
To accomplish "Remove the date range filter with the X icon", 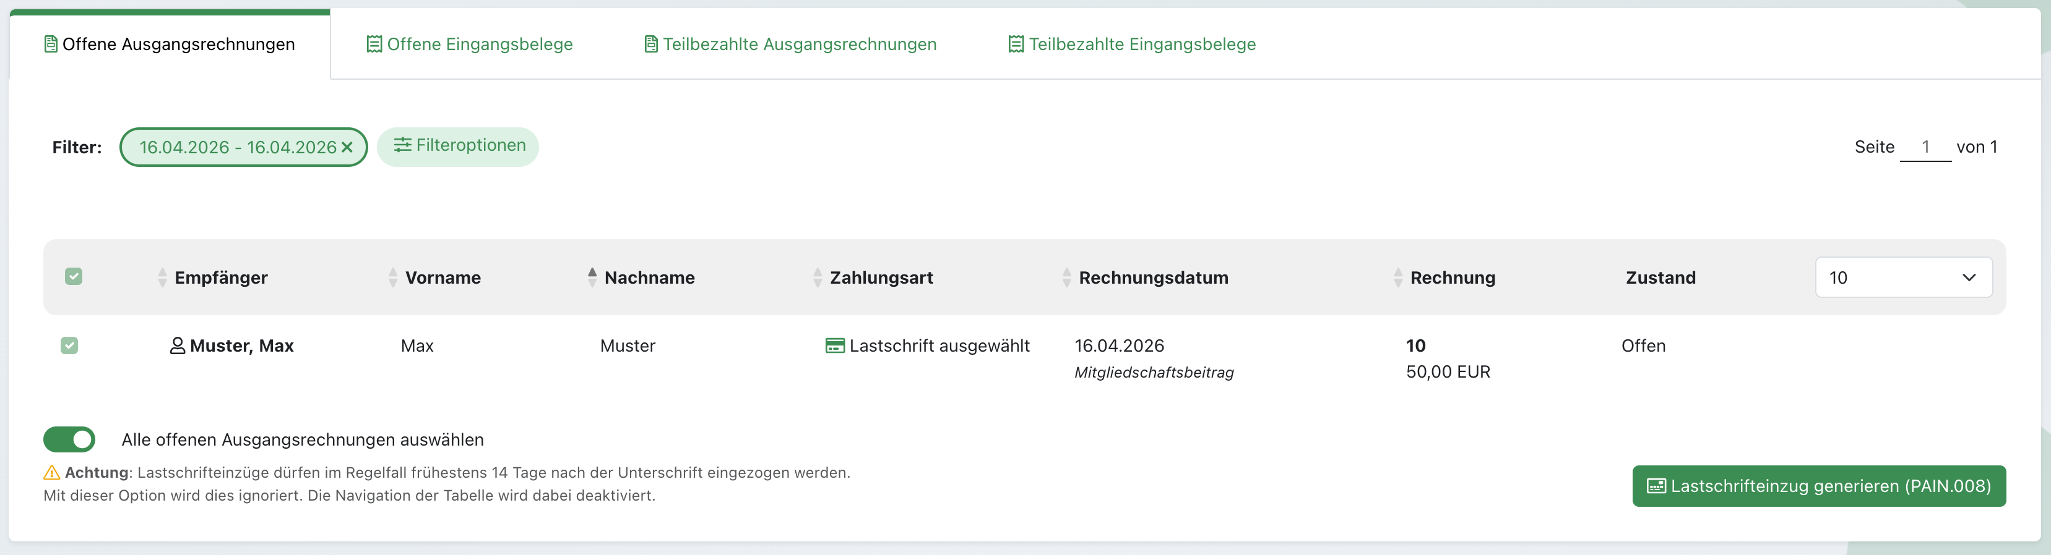I will 347,147.
